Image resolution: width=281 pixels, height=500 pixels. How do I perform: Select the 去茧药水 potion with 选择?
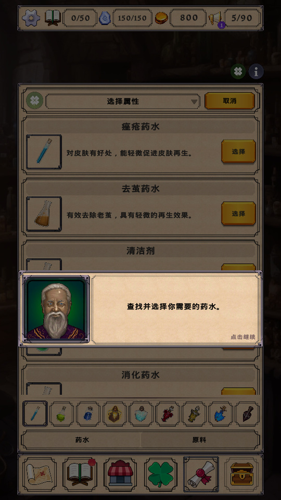tap(238, 214)
